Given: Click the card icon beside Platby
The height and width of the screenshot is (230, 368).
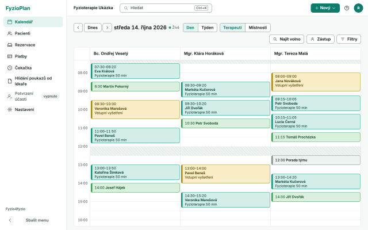Looking at the screenshot, I should (10, 56).
